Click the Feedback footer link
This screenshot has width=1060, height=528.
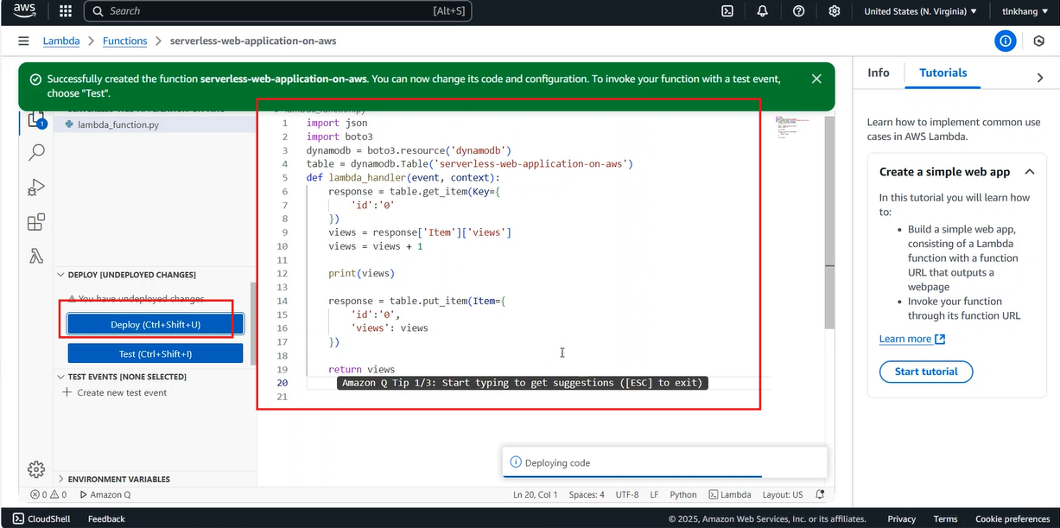pyautogui.click(x=106, y=518)
